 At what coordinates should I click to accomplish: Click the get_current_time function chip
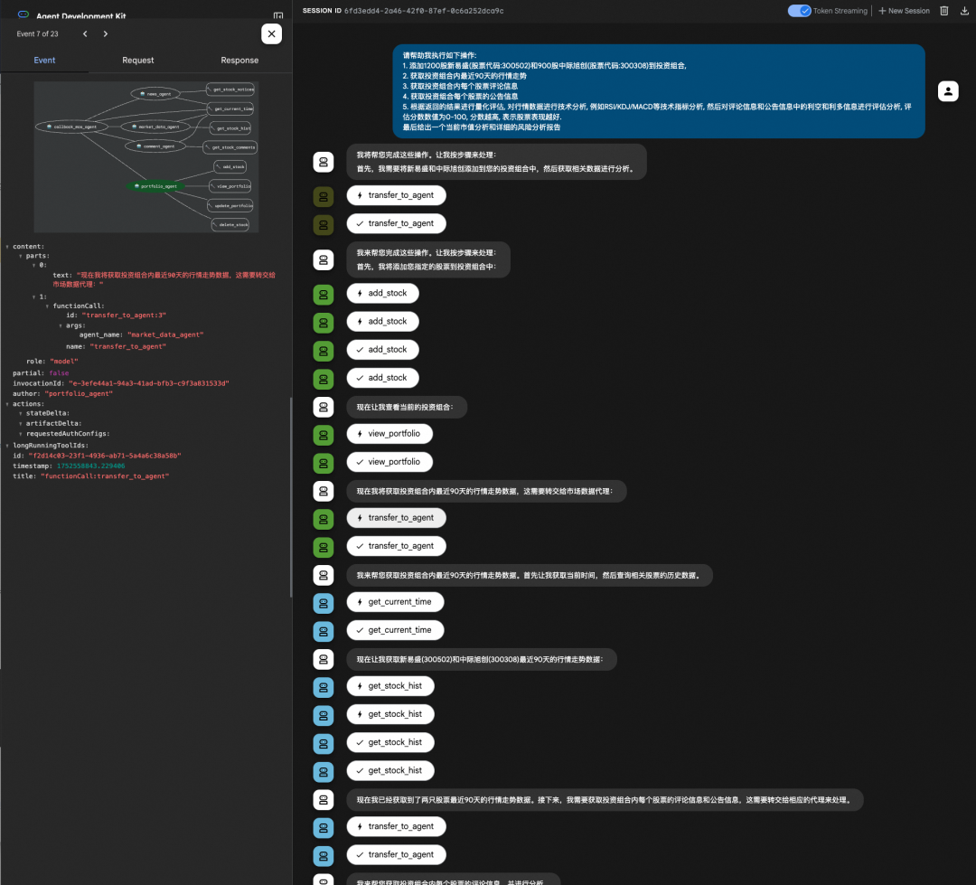point(394,601)
